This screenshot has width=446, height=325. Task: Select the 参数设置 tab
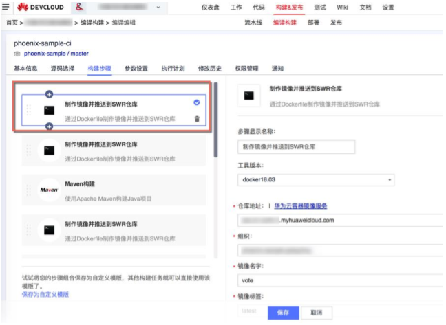(x=136, y=69)
